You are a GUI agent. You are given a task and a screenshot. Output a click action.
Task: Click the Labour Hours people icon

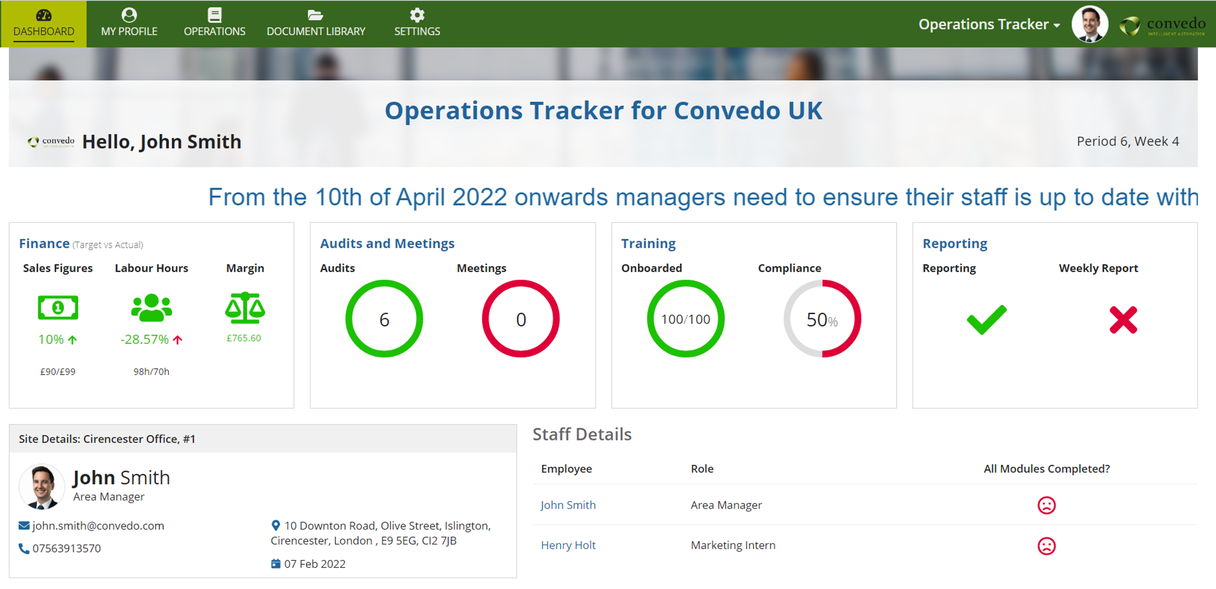point(151,308)
